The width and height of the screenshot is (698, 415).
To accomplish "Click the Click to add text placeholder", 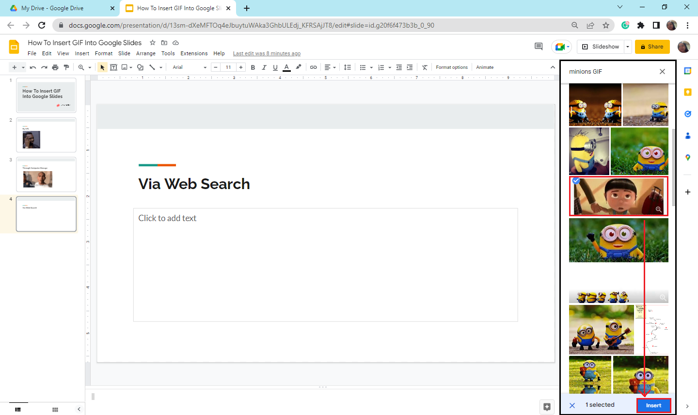I will 325,265.
